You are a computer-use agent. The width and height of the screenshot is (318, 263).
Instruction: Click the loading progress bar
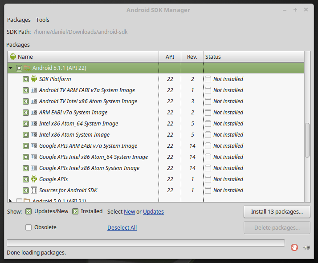[x=146, y=243]
